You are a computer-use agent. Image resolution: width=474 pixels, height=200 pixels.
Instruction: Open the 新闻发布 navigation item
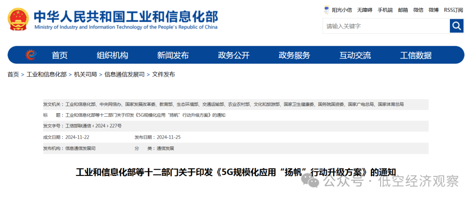[x=173, y=55]
